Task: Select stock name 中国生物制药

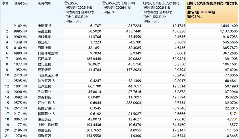Action: 48,125
